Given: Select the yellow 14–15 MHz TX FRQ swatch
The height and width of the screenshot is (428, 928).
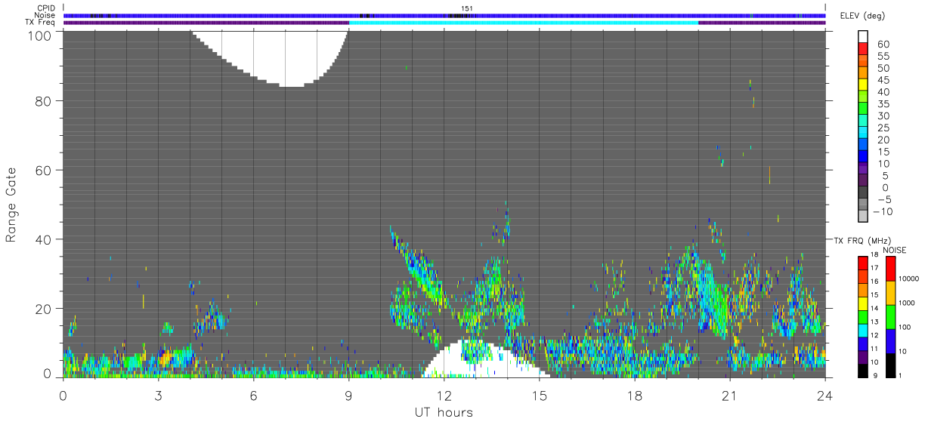Looking at the screenshot, I should pyautogui.click(x=863, y=302).
